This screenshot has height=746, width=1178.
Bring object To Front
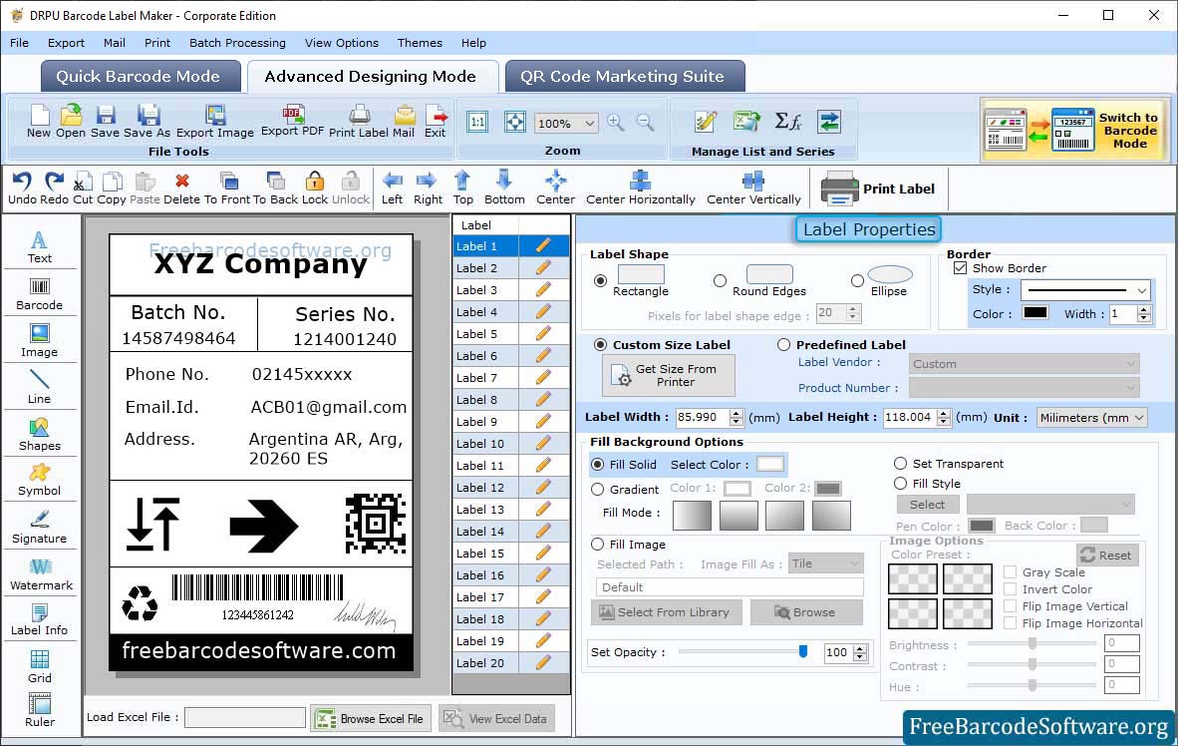pyautogui.click(x=227, y=188)
